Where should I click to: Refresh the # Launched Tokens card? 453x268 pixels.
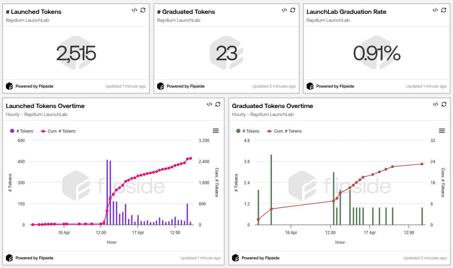point(143,10)
